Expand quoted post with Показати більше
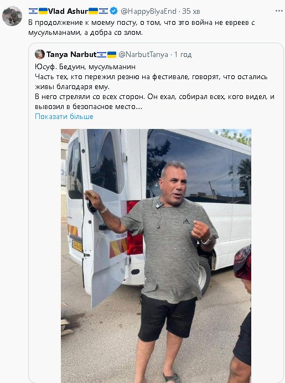The image size is (285, 383). tap(64, 117)
